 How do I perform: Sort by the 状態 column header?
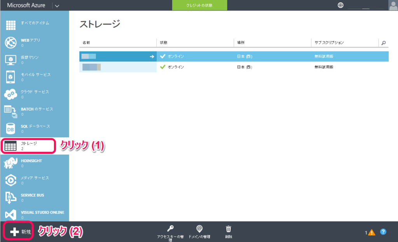tap(164, 42)
